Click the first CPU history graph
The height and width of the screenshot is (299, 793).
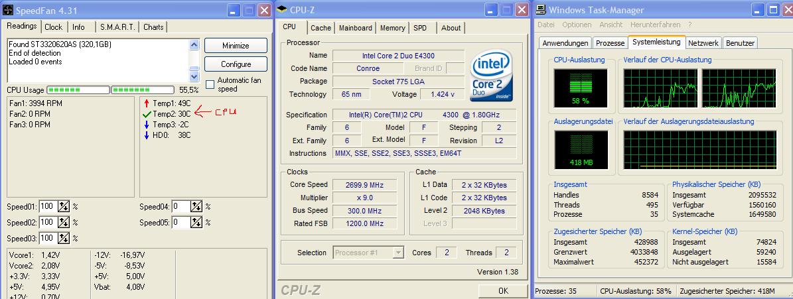tap(660, 88)
